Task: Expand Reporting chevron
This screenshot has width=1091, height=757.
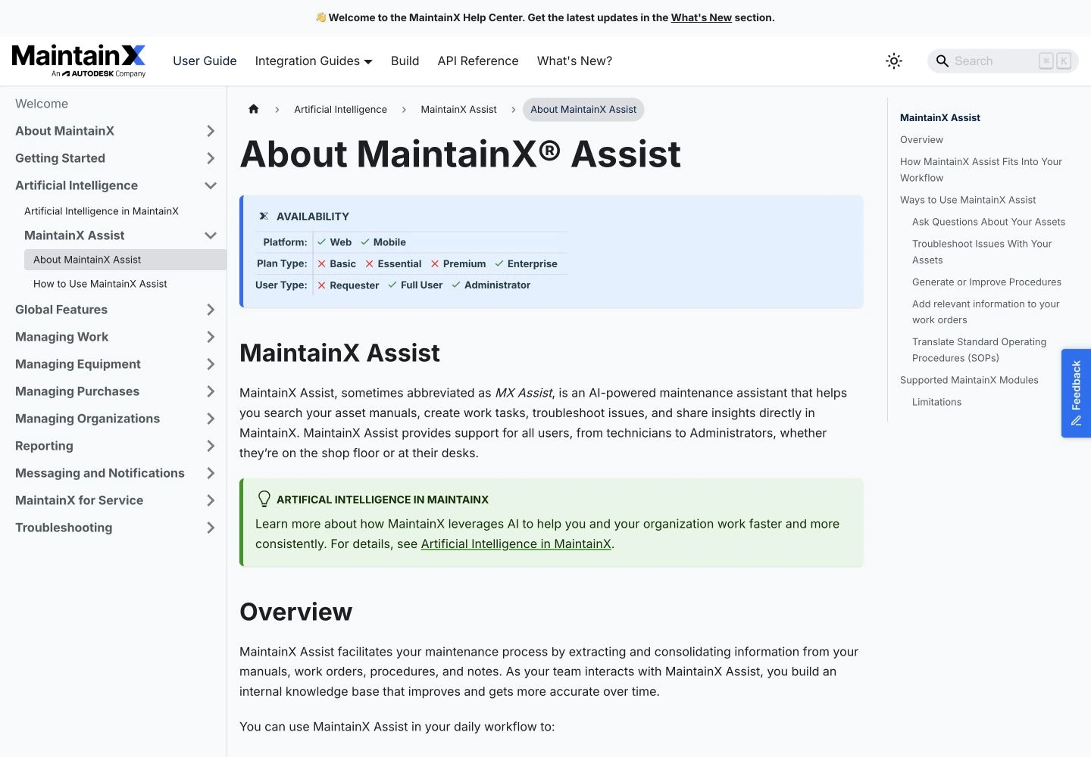Action: tap(211, 446)
